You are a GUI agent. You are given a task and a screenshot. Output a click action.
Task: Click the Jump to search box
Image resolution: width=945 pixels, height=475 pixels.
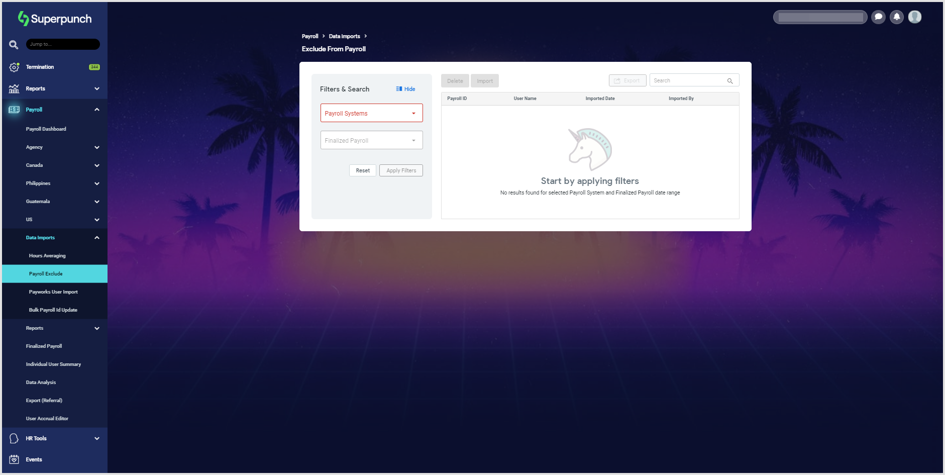pos(63,44)
